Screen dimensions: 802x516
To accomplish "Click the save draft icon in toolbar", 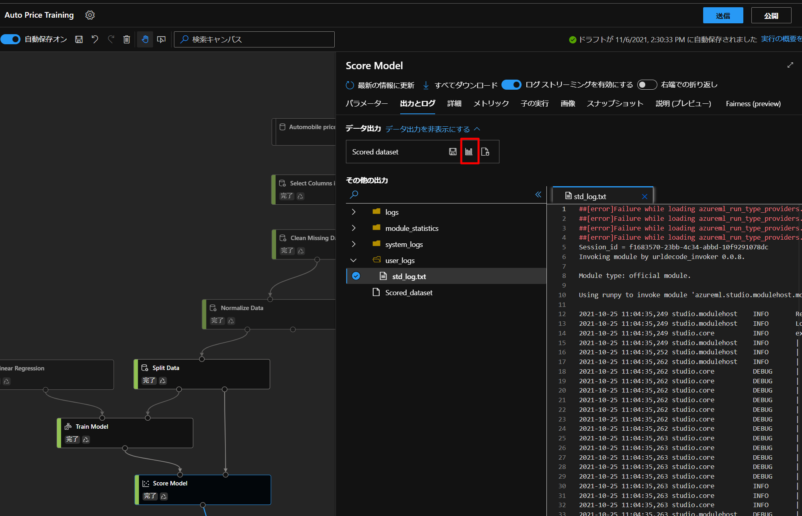I will click(79, 39).
